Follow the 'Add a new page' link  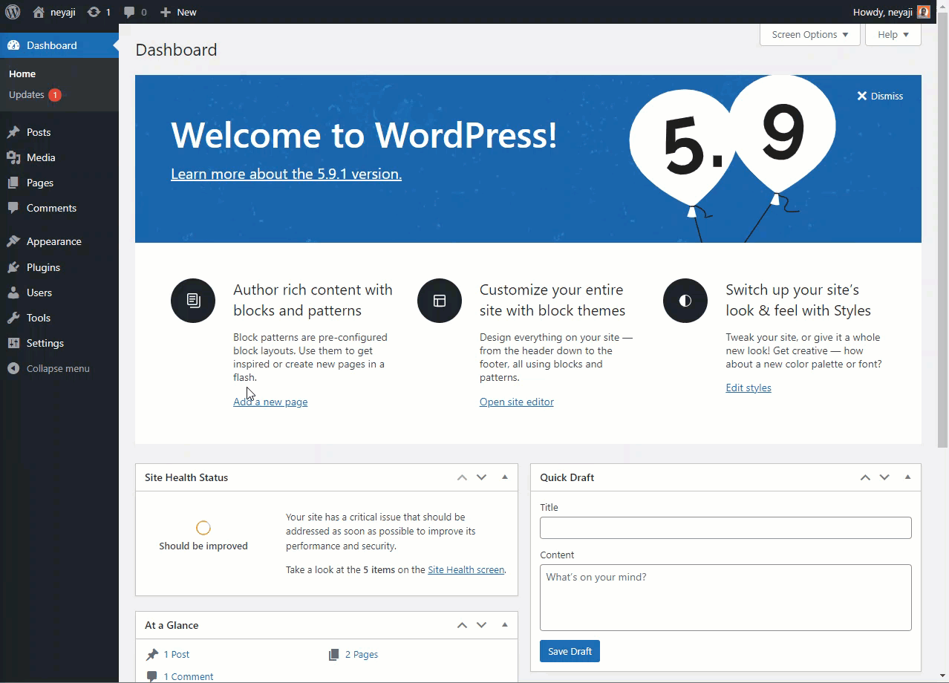(x=270, y=402)
